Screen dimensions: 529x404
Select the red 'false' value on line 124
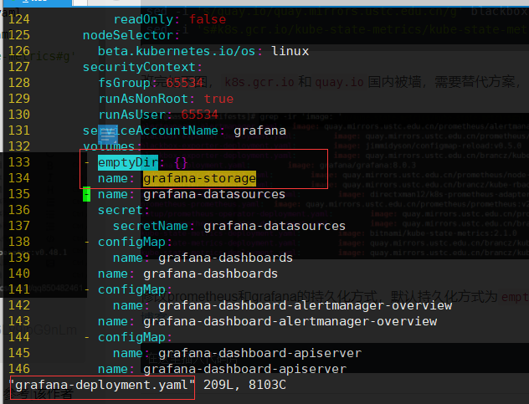[207, 19]
